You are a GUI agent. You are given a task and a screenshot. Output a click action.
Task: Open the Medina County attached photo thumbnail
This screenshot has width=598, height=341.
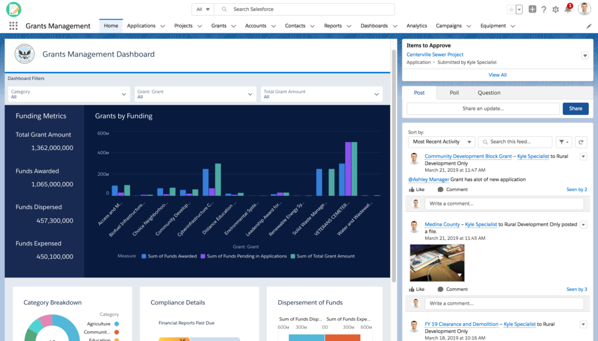[437, 263]
